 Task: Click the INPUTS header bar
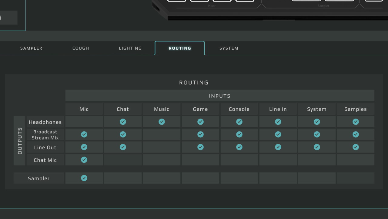220,96
